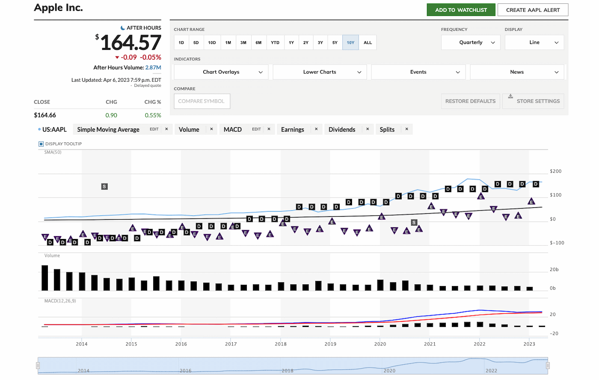
Task: Click the left handle of range slider
Action: [x=38, y=365]
